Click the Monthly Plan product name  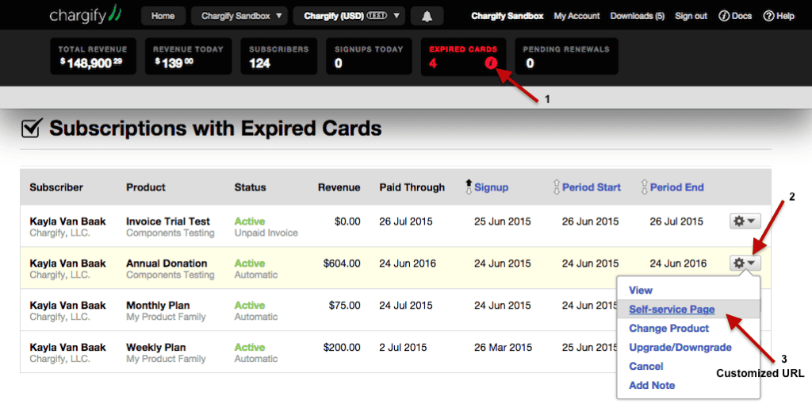(158, 306)
